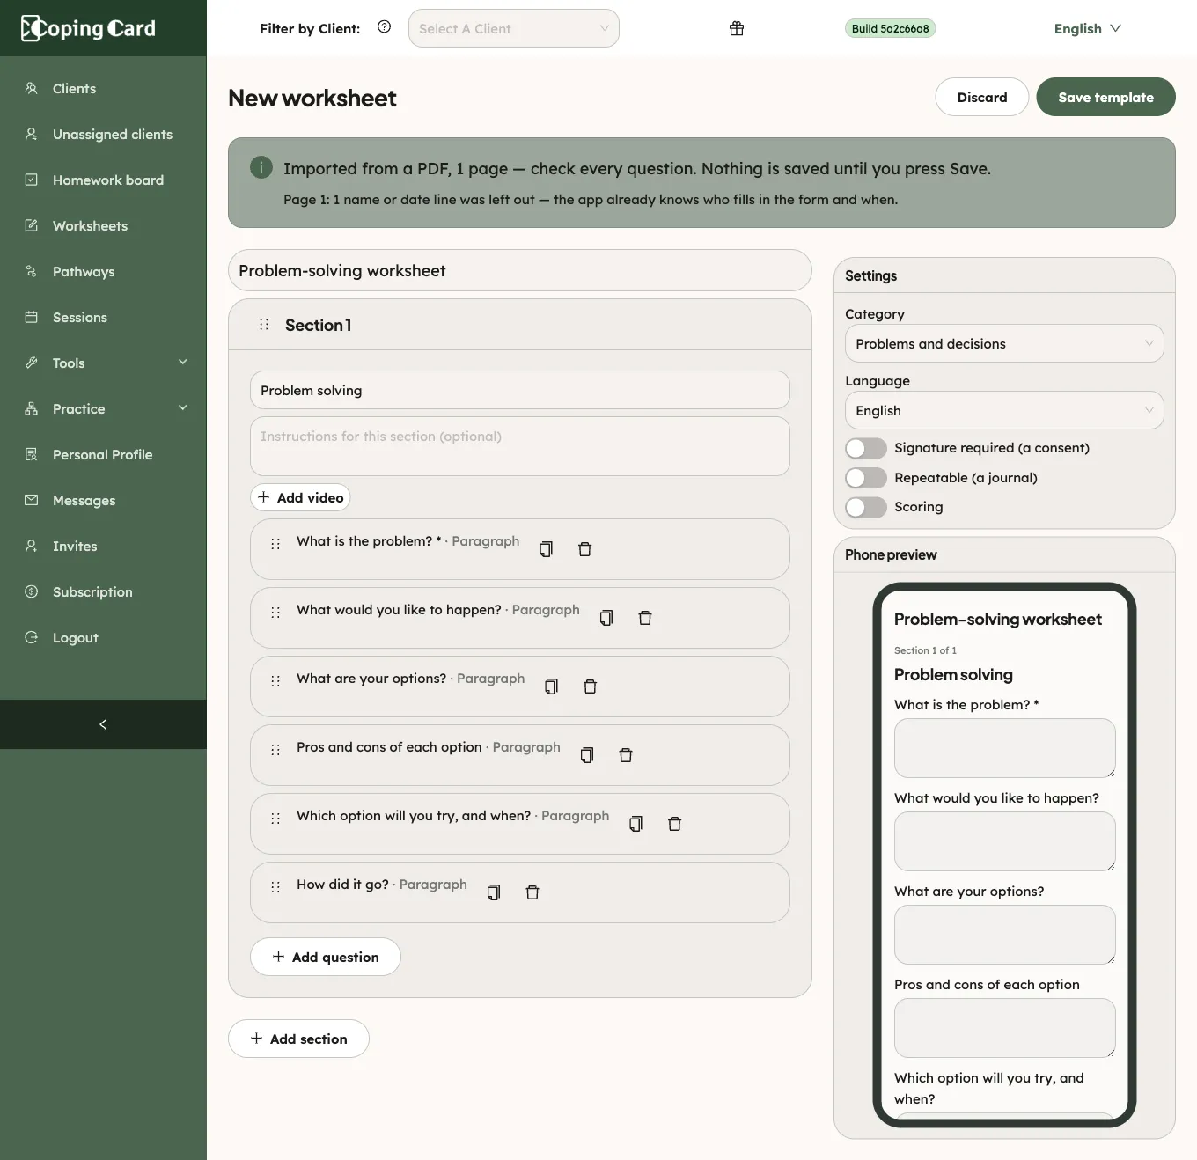Duplicate the 'What is the problem?' question
Image resolution: width=1197 pixels, height=1160 pixels.
546,549
